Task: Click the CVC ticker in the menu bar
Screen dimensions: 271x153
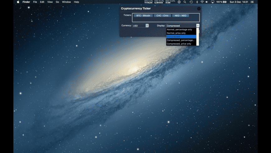Action: pyautogui.click(x=159, y=2)
